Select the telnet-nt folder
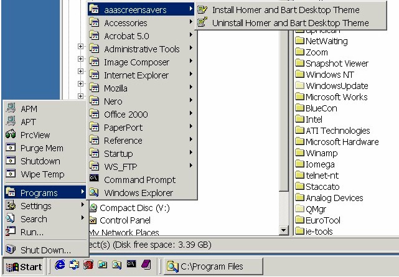Image resolution: width=399 pixels, height=277 pixels. [317, 176]
